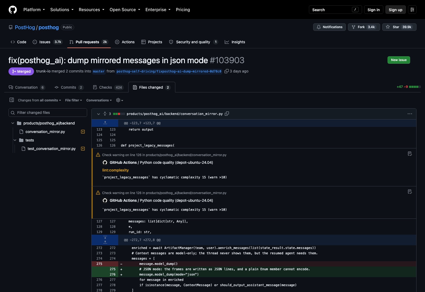Screen dimensions: 425x292
Task: Click the search magnifier in Filter changed files
Action: (x=13, y=113)
